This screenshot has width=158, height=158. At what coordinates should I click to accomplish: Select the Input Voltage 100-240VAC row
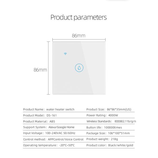[x=49, y=133]
